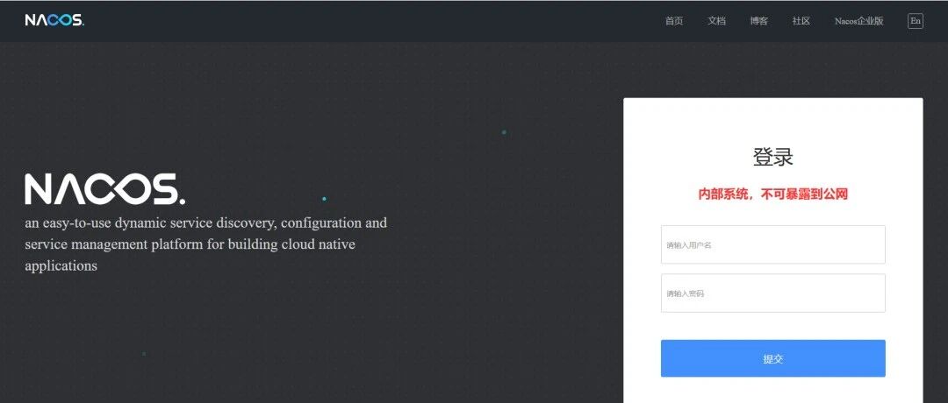Click the small Nacos logo in the header
The image size is (948, 403).
point(54,20)
